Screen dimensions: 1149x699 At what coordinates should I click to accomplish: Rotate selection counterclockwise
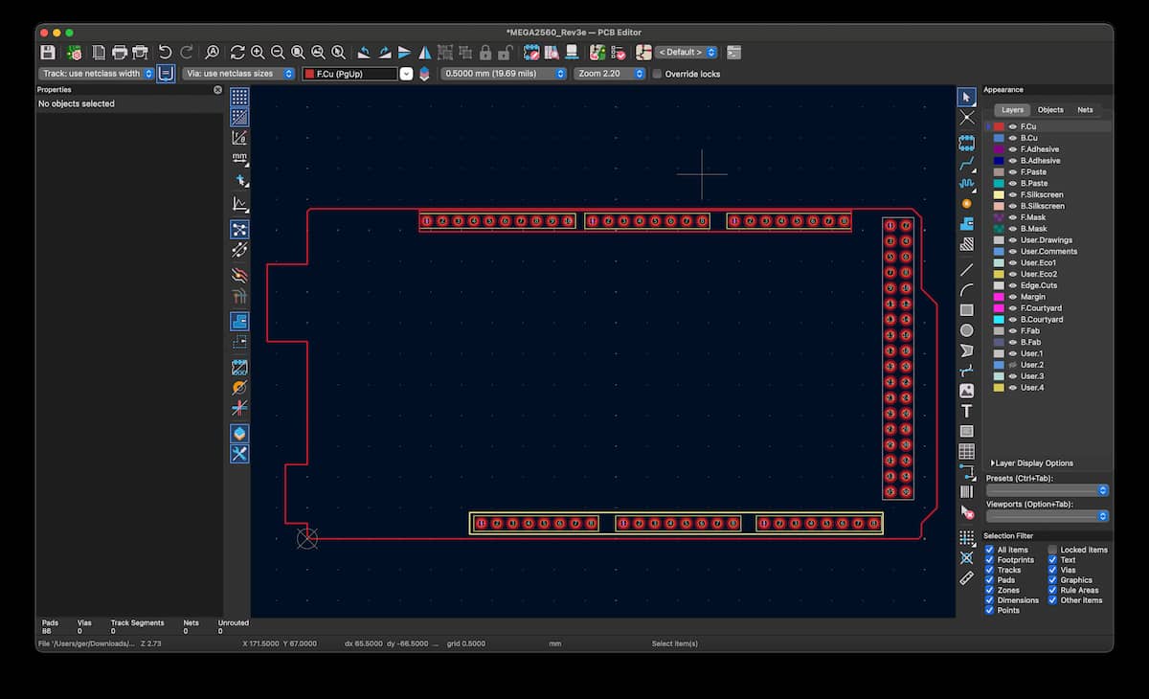pos(364,53)
